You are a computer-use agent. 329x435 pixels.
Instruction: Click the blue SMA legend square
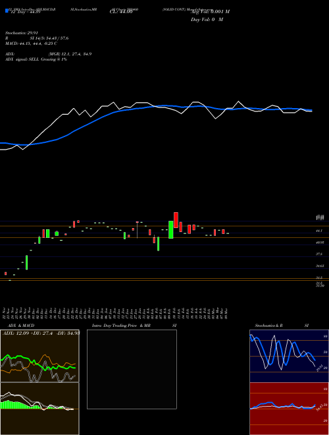[7, 11]
